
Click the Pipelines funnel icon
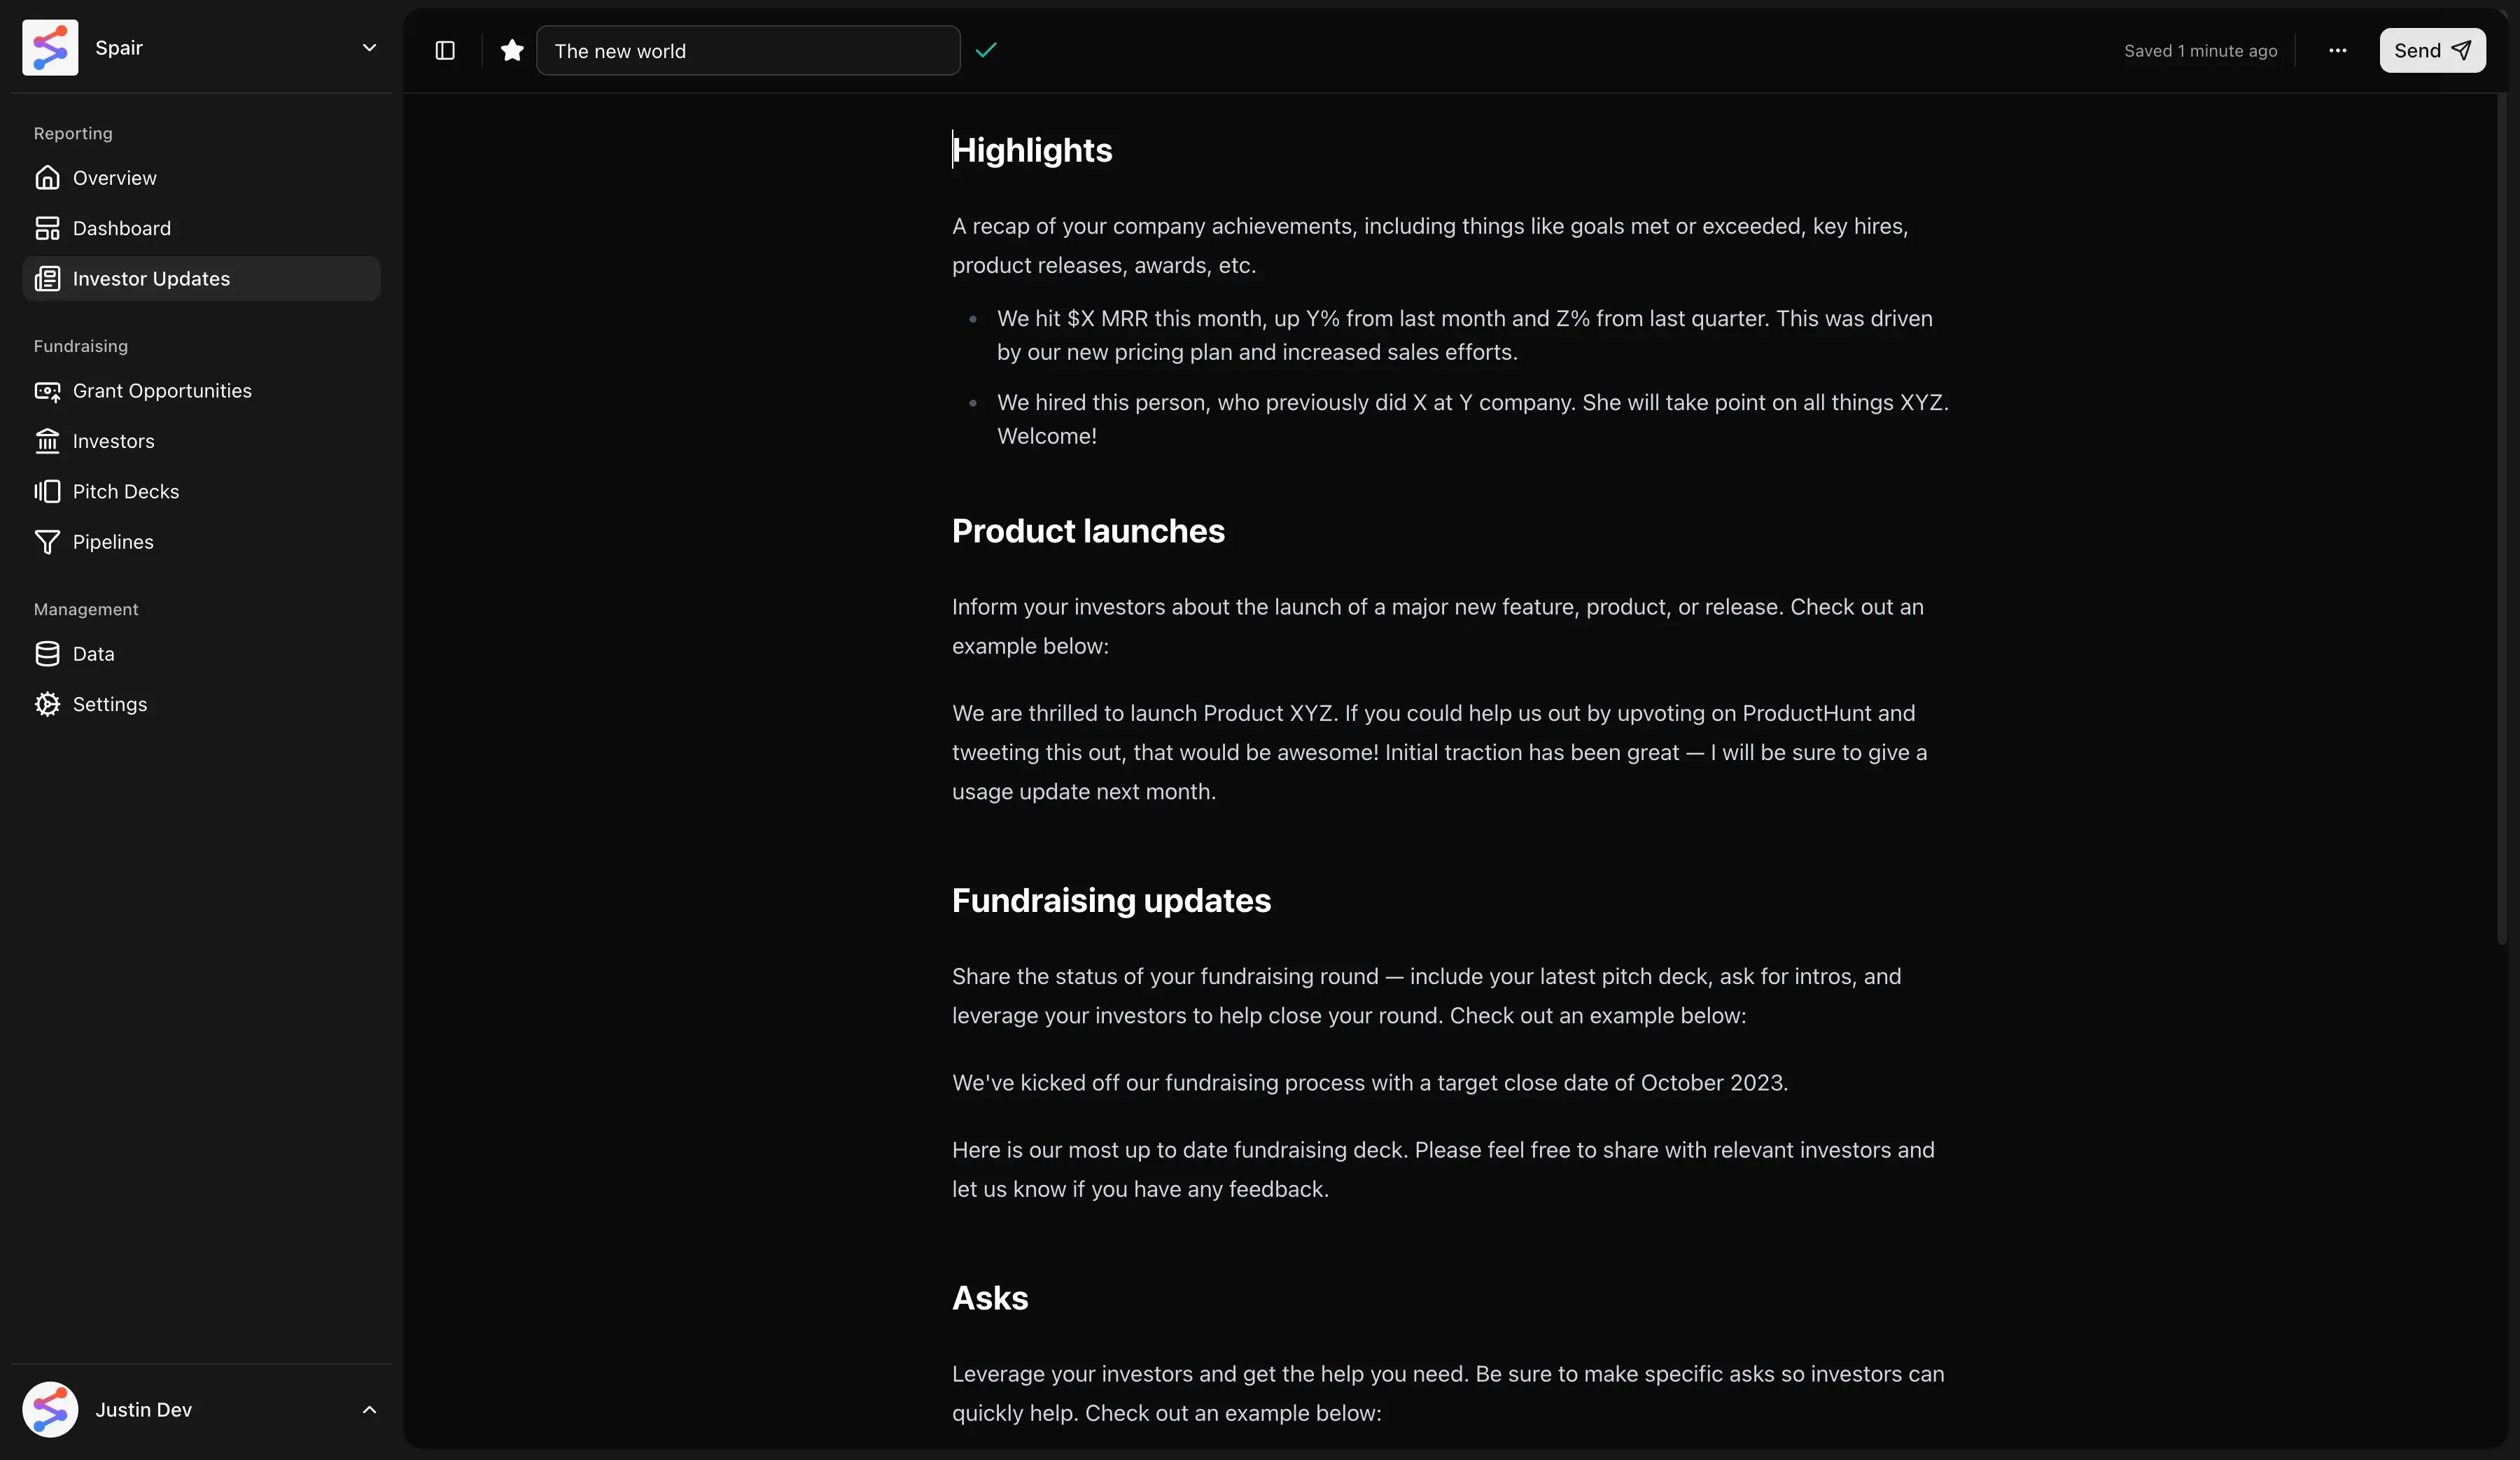47,542
